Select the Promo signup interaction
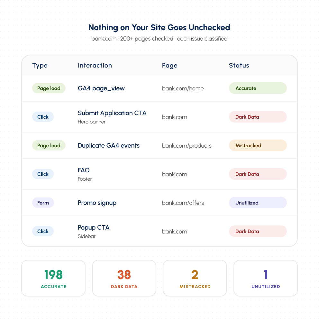Image resolution: width=319 pixels, height=319 pixels. click(97, 203)
